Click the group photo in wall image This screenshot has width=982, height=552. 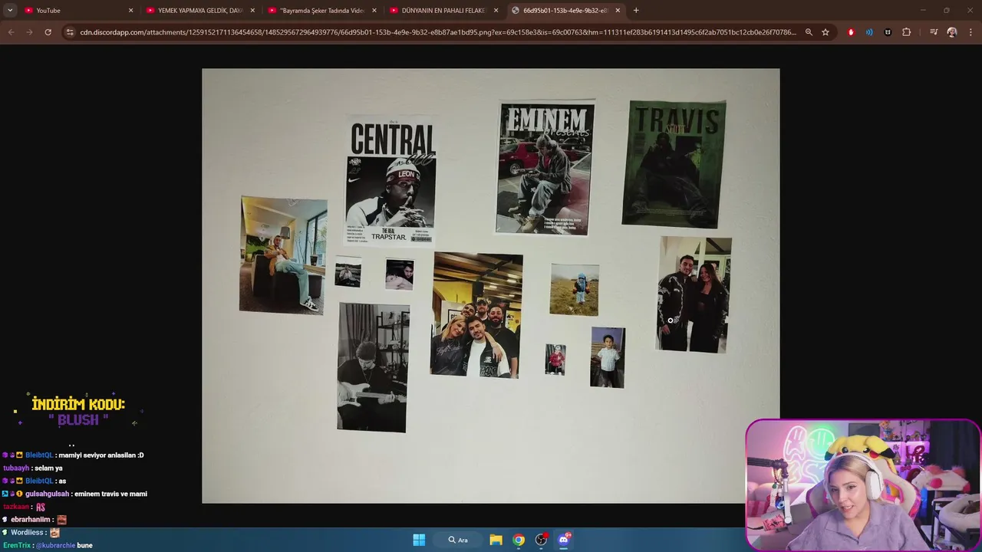coord(476,315)
